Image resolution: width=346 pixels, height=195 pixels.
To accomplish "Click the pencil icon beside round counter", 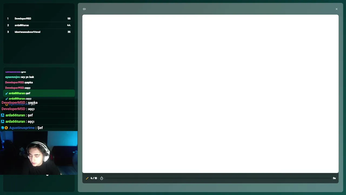I will pos(87,178).
